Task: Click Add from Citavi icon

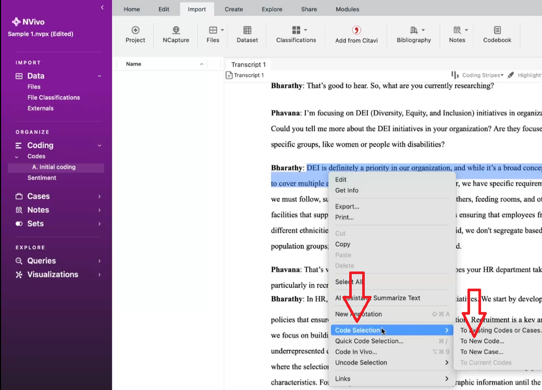Action: [356, 30]
